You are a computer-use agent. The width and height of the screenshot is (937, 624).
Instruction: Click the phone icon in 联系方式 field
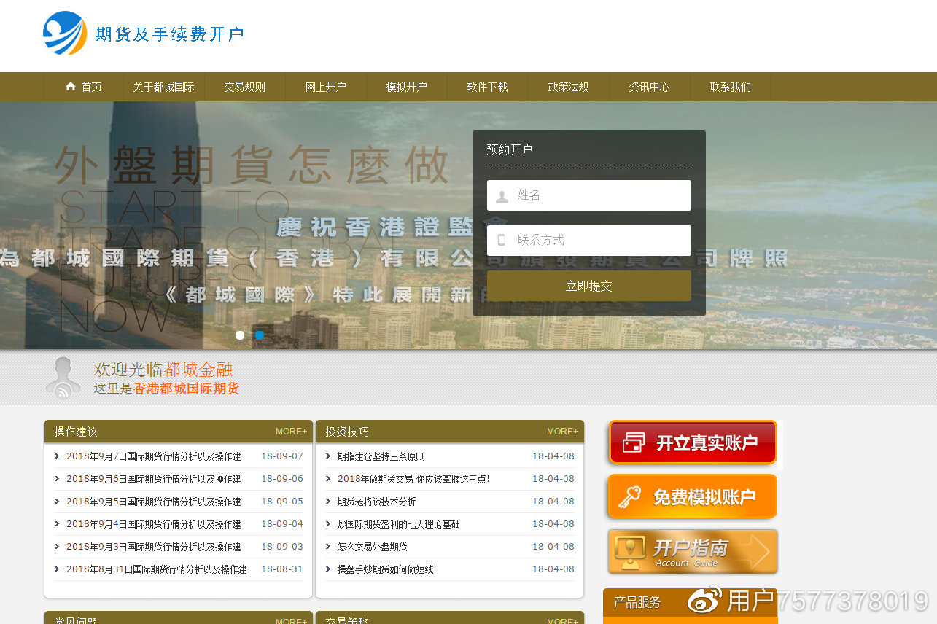click(x=502, y=240)
